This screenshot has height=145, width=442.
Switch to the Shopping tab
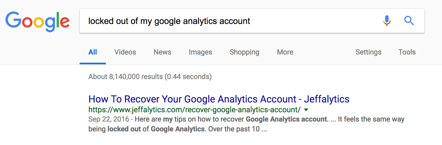[244, 52]
